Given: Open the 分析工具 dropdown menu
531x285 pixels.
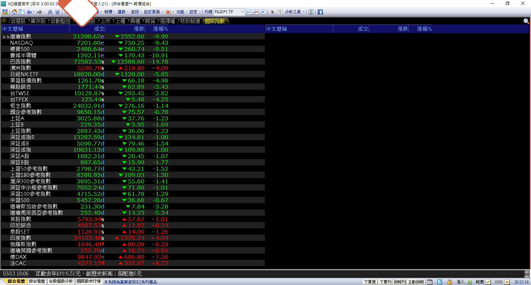Looking at the screenshot, I should [x=294, y=12].
